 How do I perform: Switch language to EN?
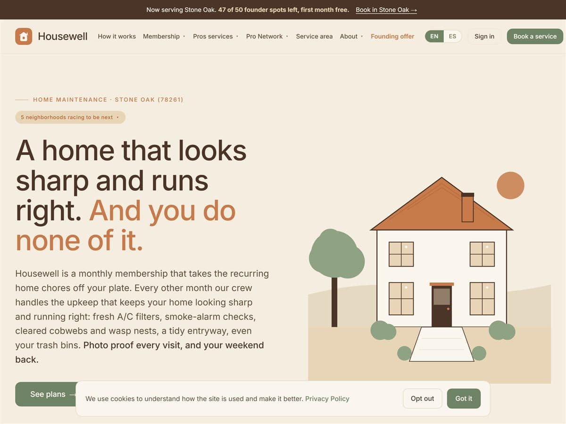pos(434,36)
